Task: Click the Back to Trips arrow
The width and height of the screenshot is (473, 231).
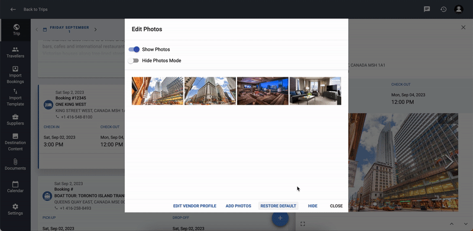Action: click(13, 9)
